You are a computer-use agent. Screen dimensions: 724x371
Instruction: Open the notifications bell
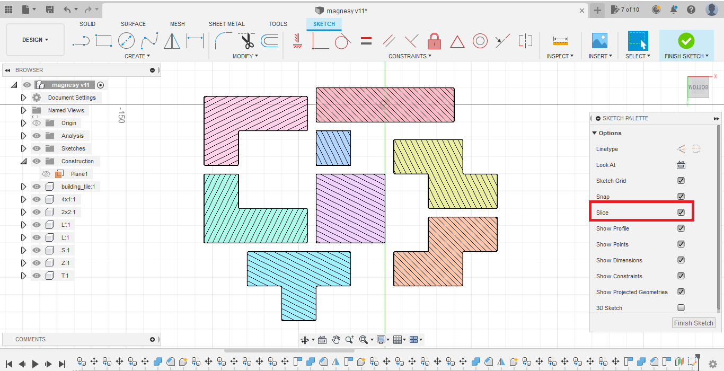674,10
